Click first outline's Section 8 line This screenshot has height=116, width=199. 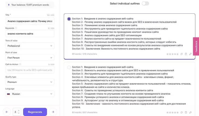click(x=124, y=42)
